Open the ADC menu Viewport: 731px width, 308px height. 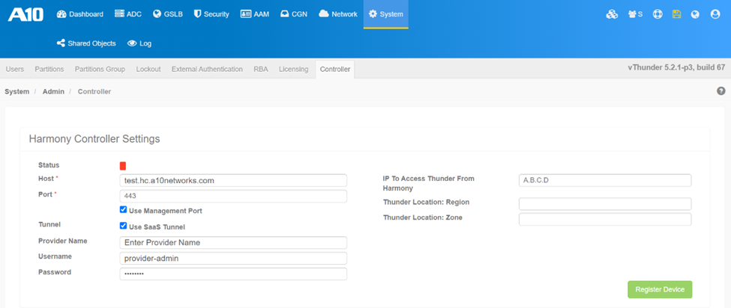128,14
